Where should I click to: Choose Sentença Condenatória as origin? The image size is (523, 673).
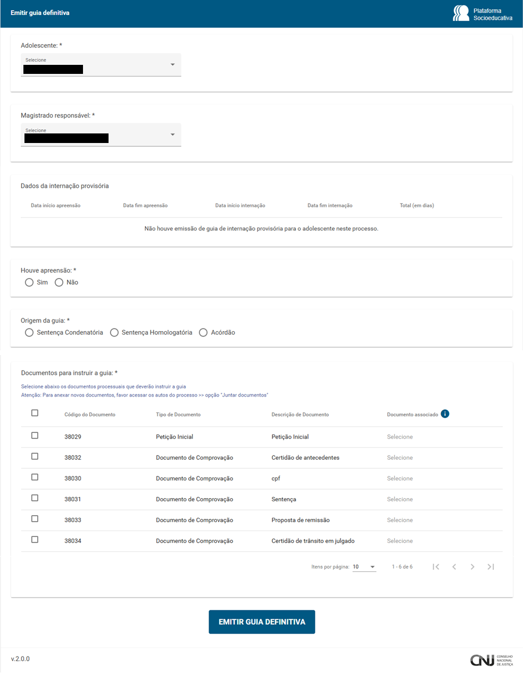point(29,332)
